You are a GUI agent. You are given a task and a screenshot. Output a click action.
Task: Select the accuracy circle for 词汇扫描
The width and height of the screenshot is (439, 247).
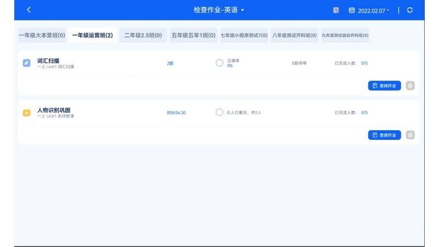coord(219,63)
